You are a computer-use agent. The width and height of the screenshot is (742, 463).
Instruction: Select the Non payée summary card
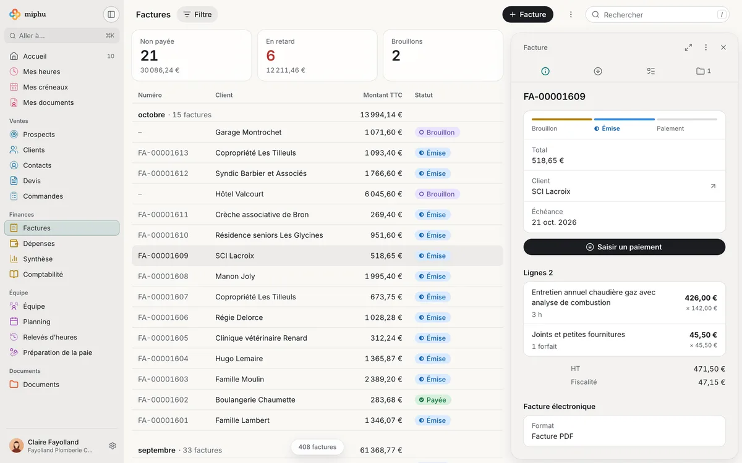pyautogui.click(x=192, y=56)
